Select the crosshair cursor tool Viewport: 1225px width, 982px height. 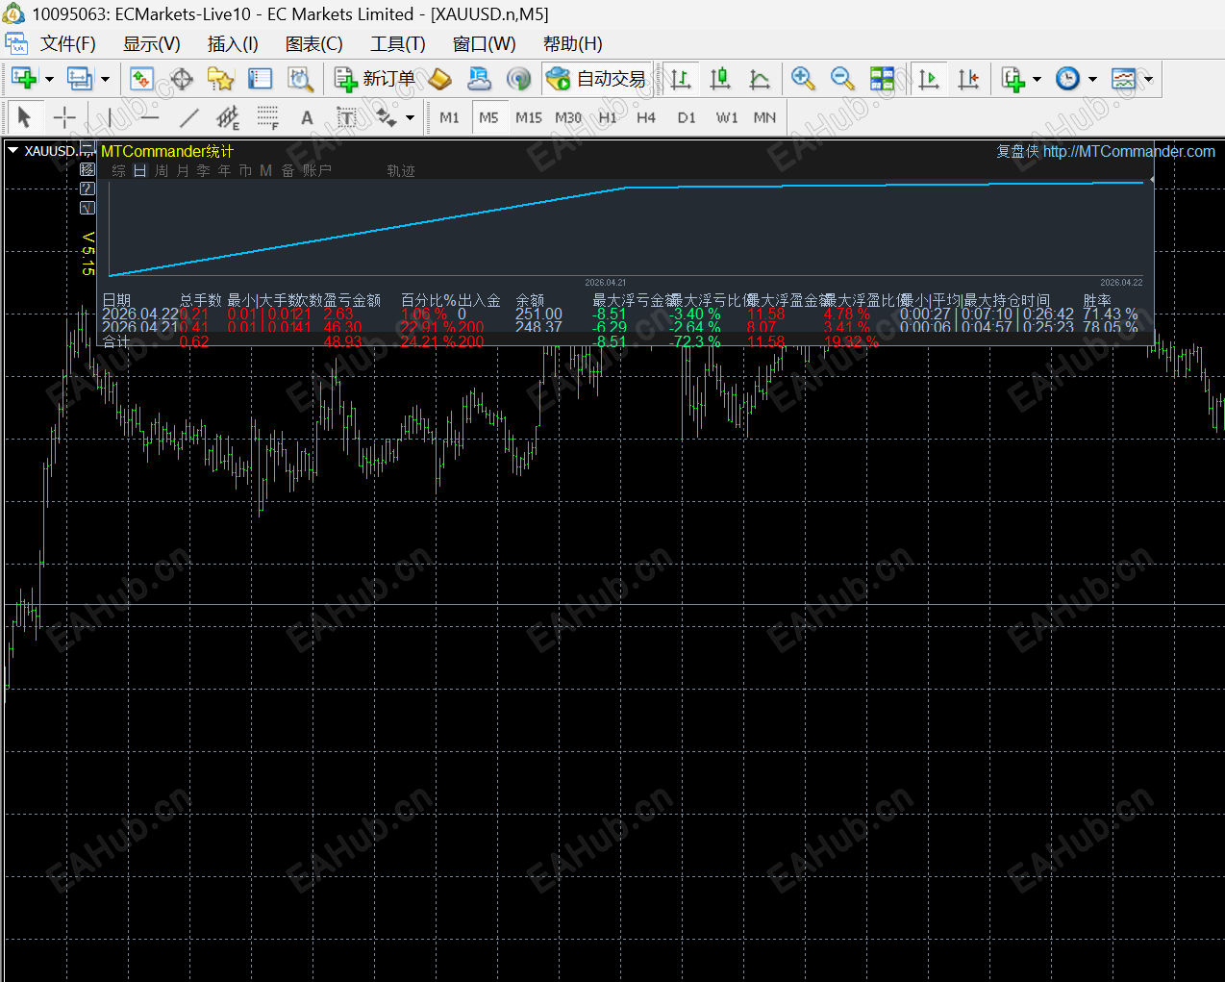[64, 117]
